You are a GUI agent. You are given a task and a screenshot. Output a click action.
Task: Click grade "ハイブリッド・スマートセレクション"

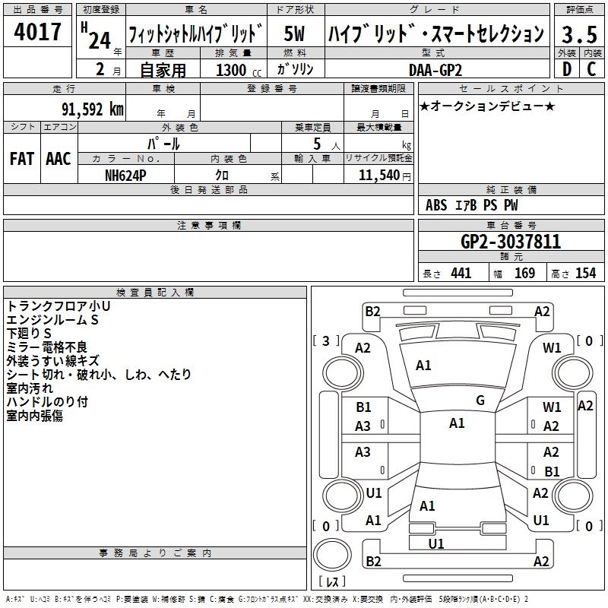coord(436,33)
